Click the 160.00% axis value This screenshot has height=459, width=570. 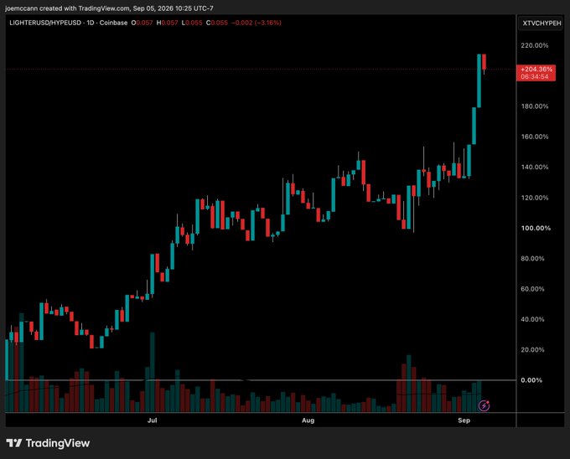535,137
